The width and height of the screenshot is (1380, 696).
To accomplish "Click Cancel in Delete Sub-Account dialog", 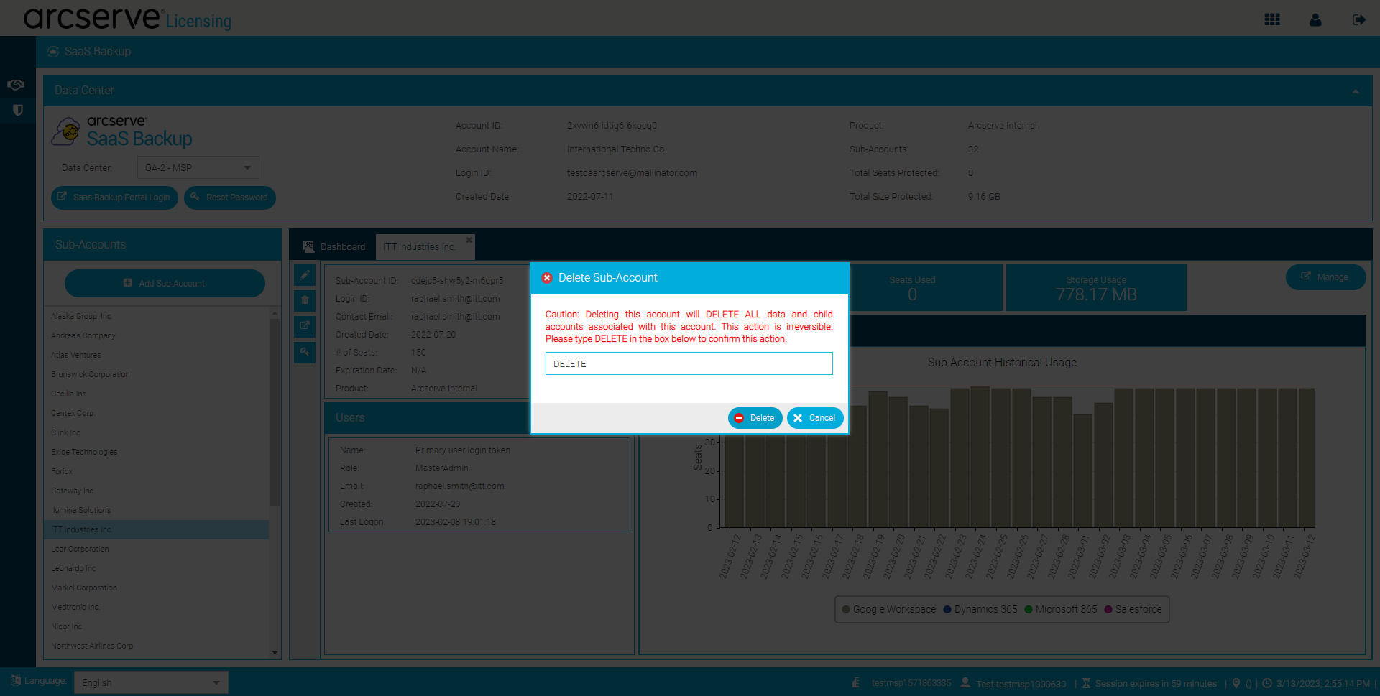I will tap(815, 418).
